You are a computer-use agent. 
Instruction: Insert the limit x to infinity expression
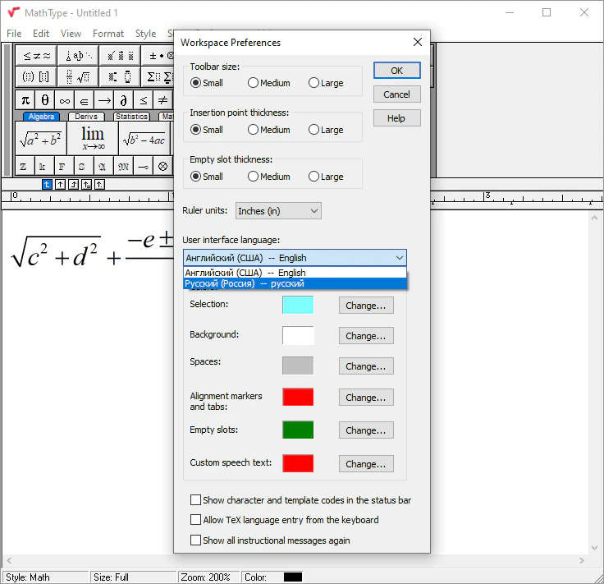coord(93,138)
